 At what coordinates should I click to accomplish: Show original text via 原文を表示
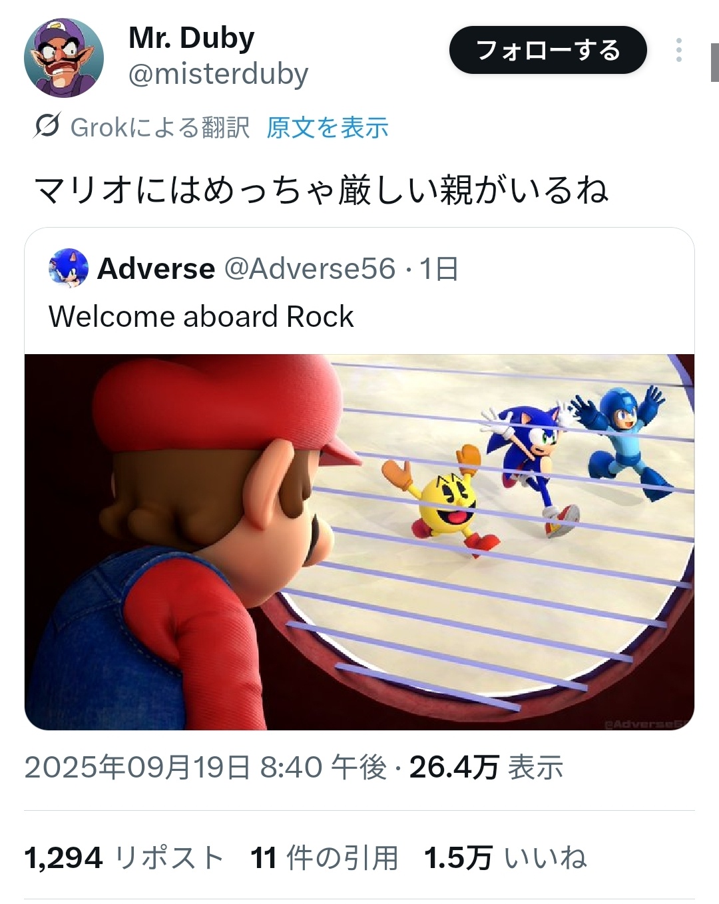click(x=327, y=126)
